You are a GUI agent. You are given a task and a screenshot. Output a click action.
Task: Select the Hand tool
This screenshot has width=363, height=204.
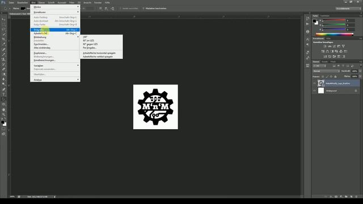3,109
